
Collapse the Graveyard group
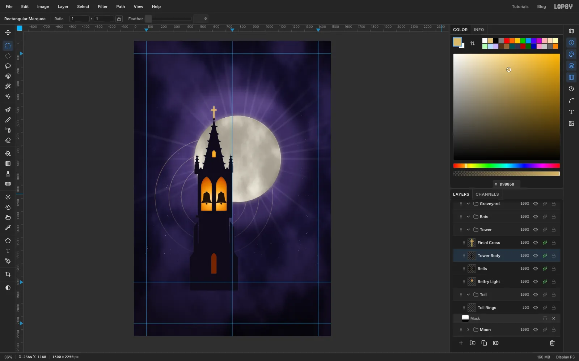coord(468,204)
